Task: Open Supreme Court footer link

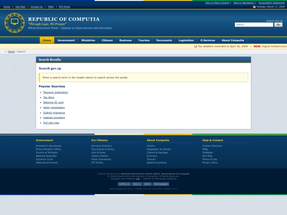Action: pyautogui.click(x=45, y=159)
